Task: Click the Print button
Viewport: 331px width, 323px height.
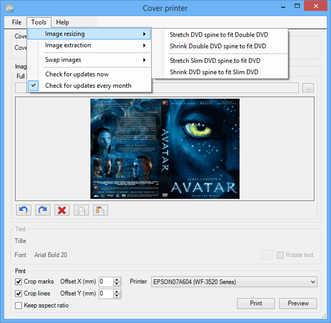Action: 256,303
